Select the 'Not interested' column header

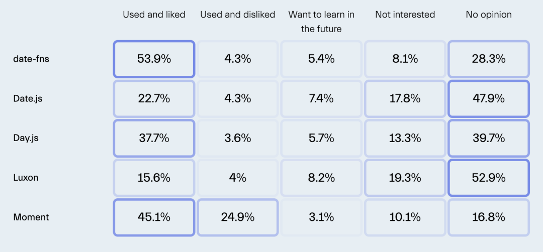coord(405,15)
